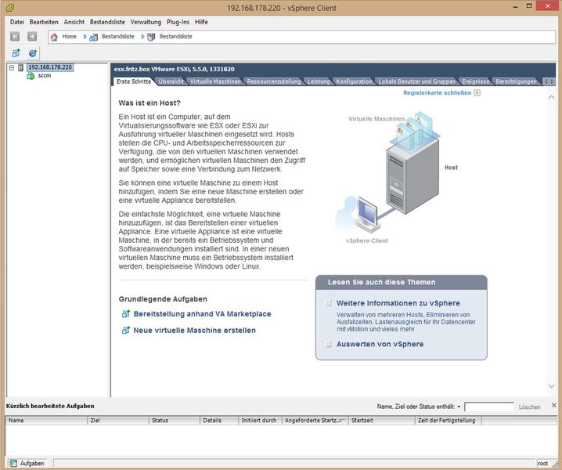Image resolution: width=562 pixels, height=470 pixels.
Task: Sort tasks by the Status column header
Action: [175, 420]
